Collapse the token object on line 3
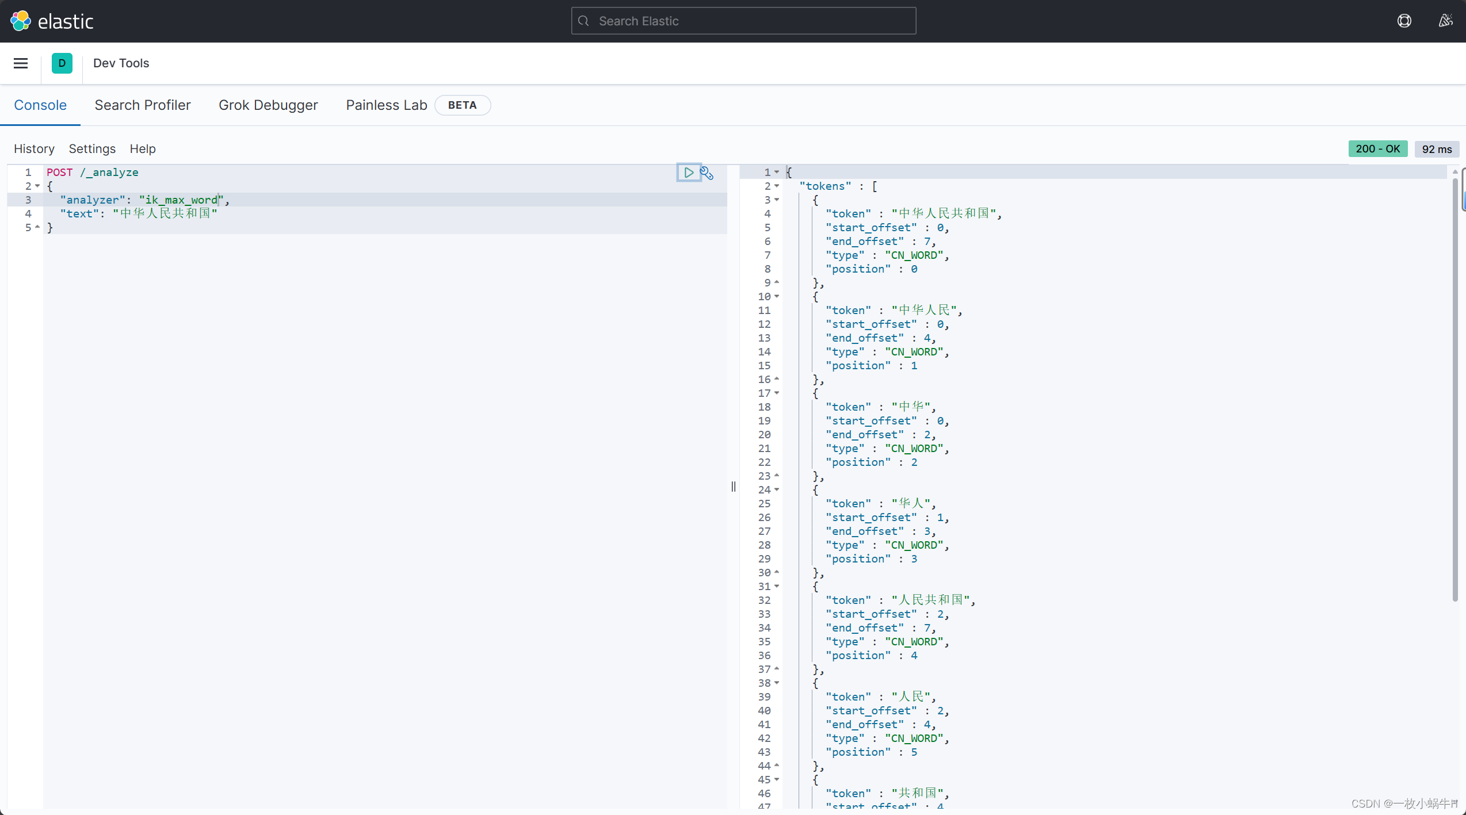The height and width of the screenshot is (815, 1466). pyautogui.click(x=777, y=200)
